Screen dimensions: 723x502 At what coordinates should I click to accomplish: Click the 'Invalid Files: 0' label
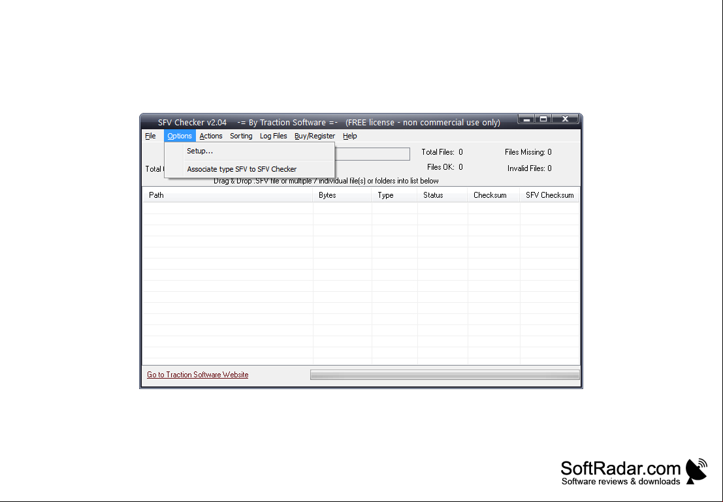point(529,168)
